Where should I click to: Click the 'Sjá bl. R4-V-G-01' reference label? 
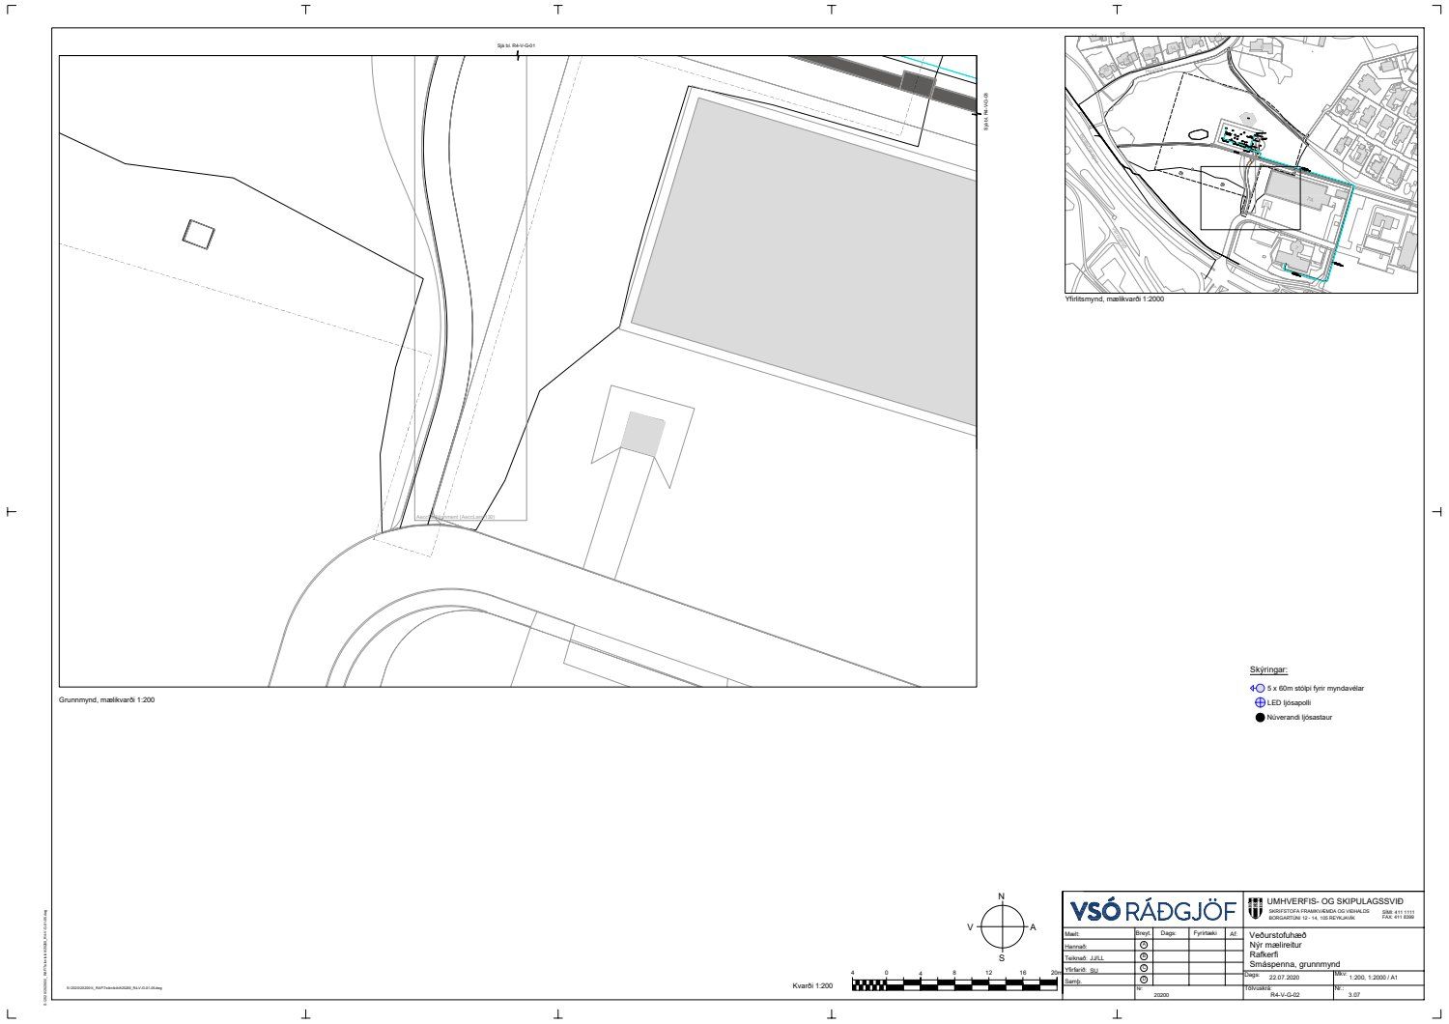[x=516, y=45]
